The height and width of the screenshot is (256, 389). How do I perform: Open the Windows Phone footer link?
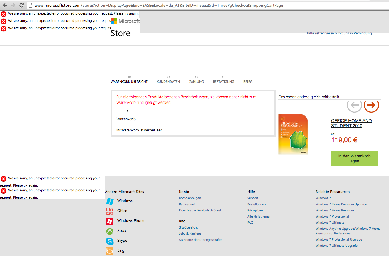coord(131,221)
